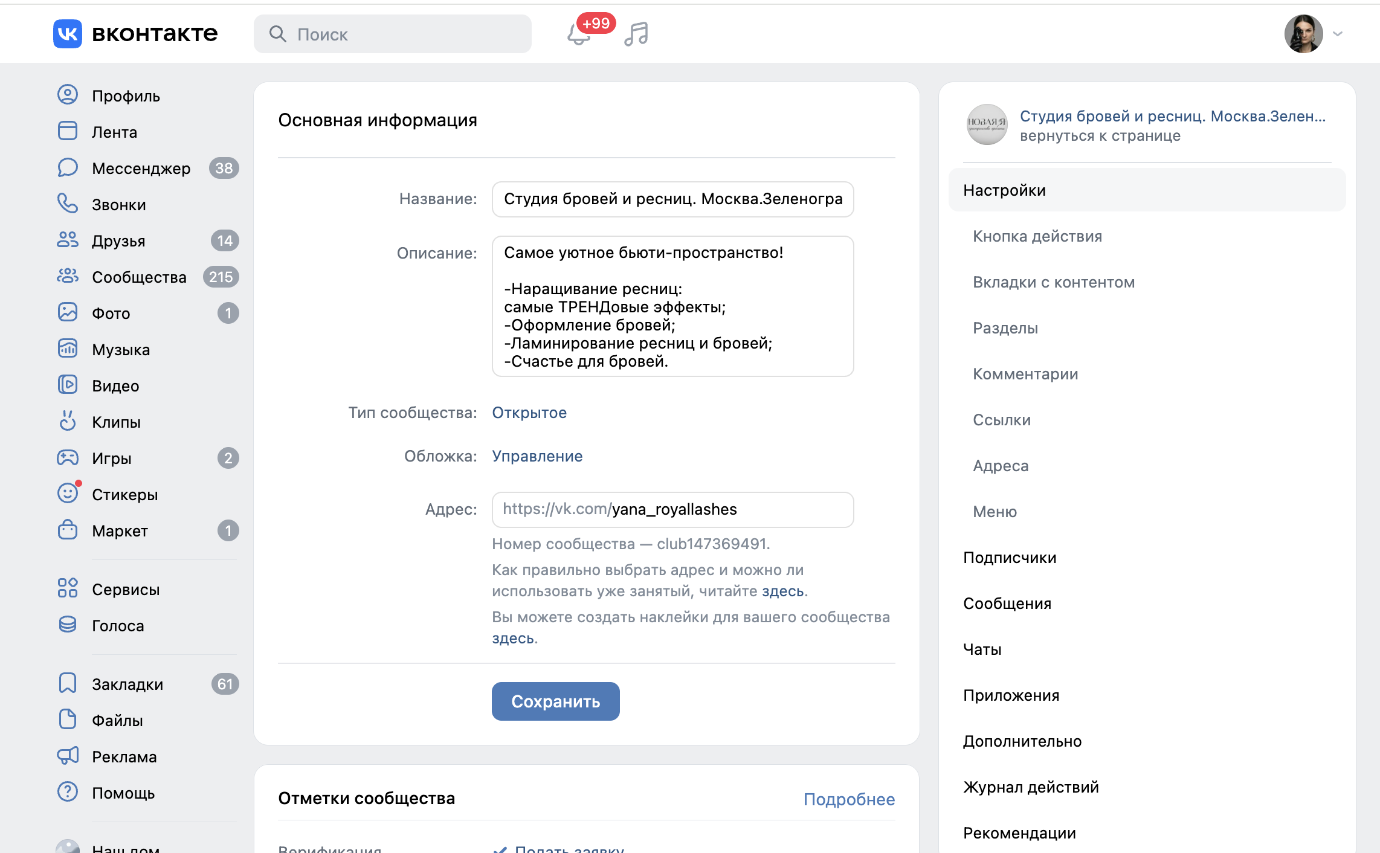Click the Сервисы grid icon
This screenshot has width=1380, height=853.
68,588
